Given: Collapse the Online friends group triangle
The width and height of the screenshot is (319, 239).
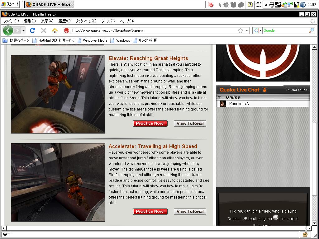Looking at the screenshot, I should point(219,97).
